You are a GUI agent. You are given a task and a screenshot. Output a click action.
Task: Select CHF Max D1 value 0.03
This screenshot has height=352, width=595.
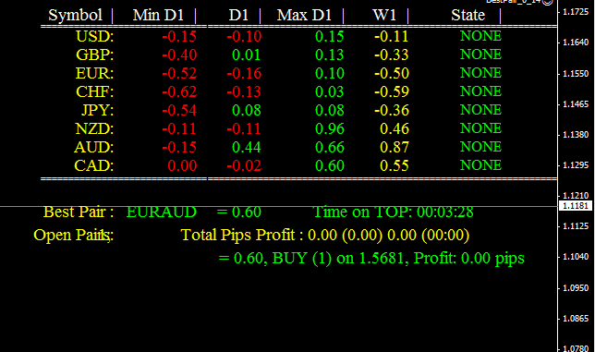pyautogui.click(x=330, y=91)
